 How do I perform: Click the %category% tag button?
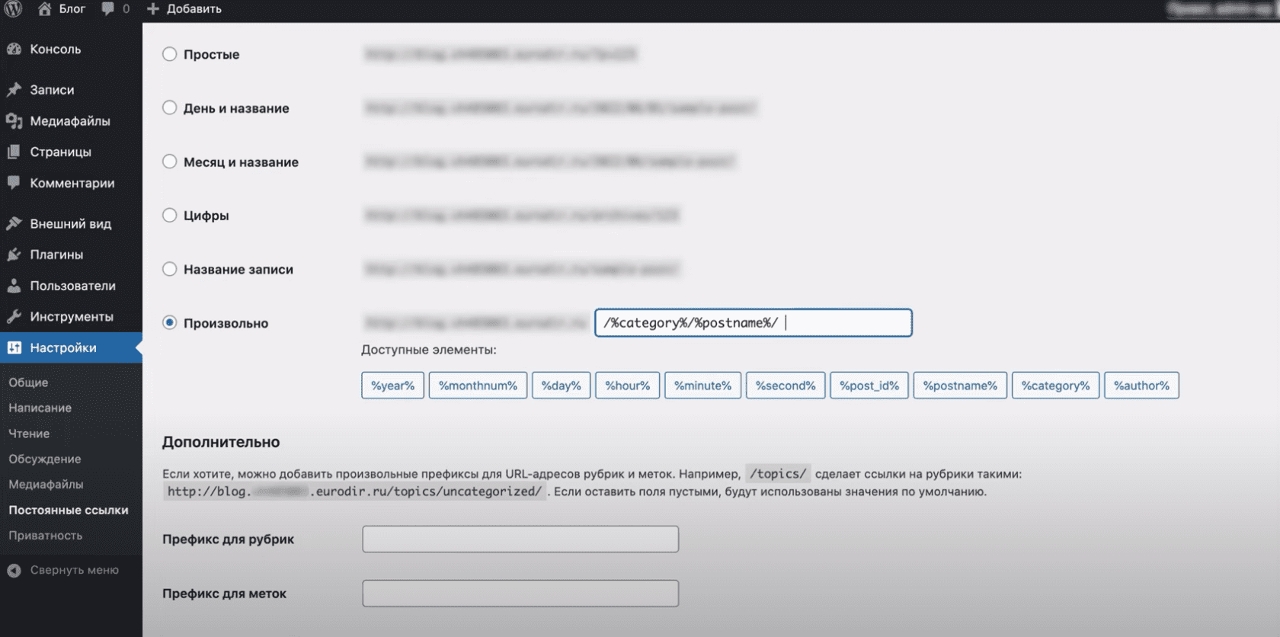1055,386
